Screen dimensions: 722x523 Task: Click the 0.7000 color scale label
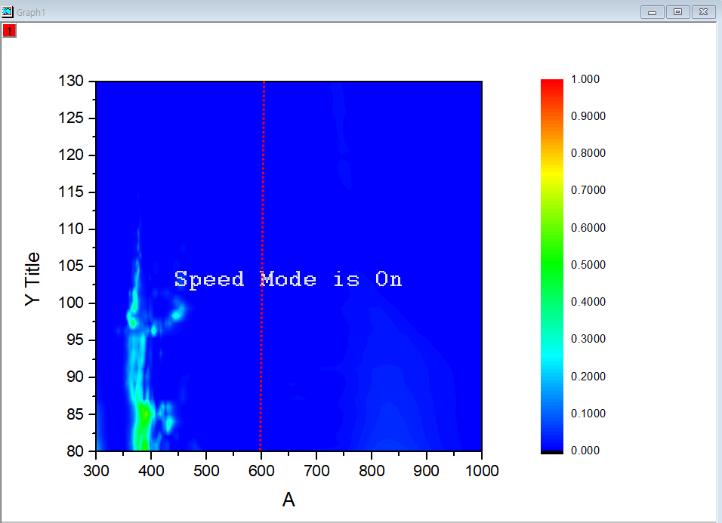[588, 190]
